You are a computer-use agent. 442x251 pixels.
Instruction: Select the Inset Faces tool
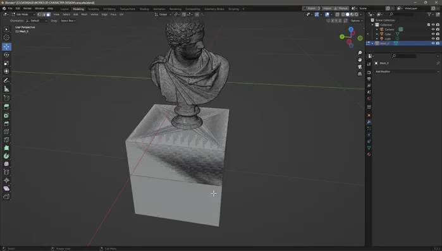[x=6, y=115]
